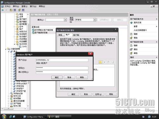Click the yellow New account star icon
The image size is (159, 119).
[100, 62]
